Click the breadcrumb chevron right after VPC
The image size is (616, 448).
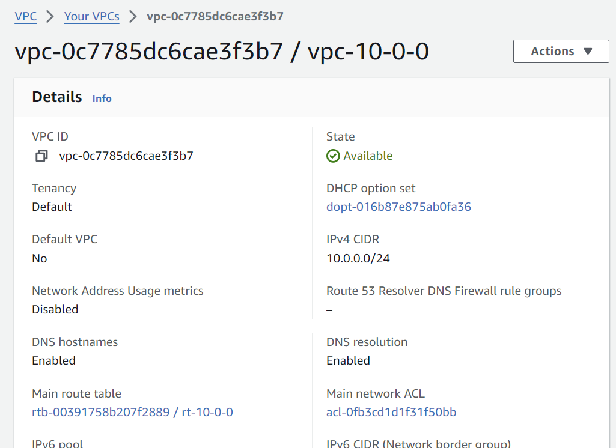point(50,17)
